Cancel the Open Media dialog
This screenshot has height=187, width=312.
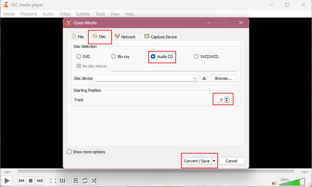pyautogui.click(x=232, y=161)
